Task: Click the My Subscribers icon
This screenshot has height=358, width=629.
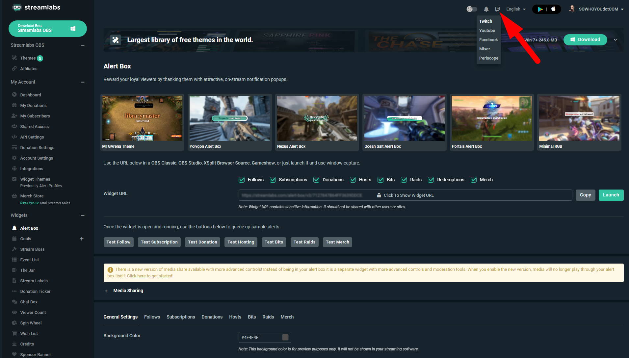Action: click(x=14, y=116)
